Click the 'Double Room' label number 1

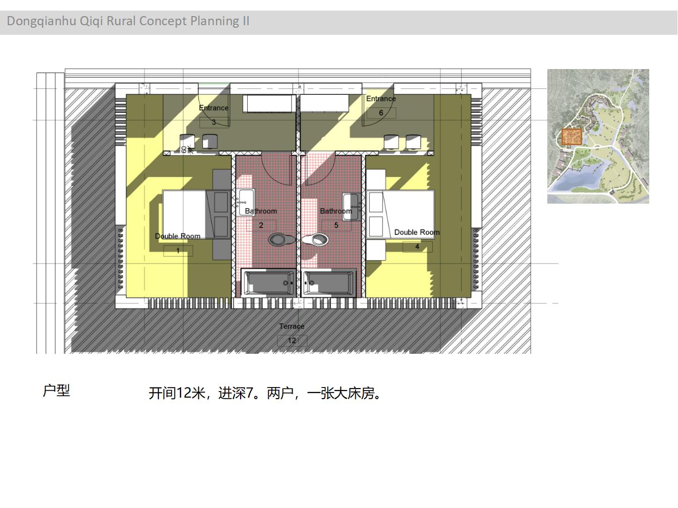[178, 236]
